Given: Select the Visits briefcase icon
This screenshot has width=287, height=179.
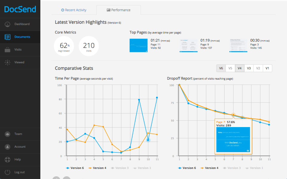Looking at the screenshot, I should 7,50.
